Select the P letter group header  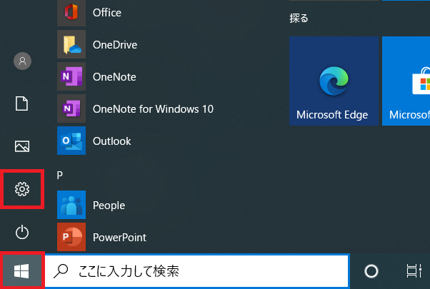(x=60, y=175)
